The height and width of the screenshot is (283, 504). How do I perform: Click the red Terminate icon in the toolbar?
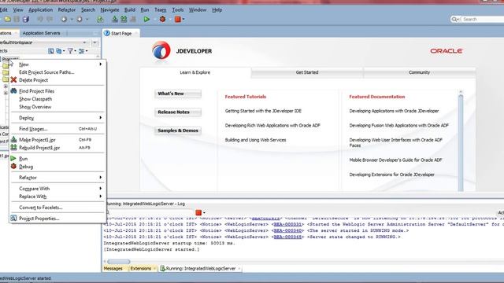tap(177, 19)
